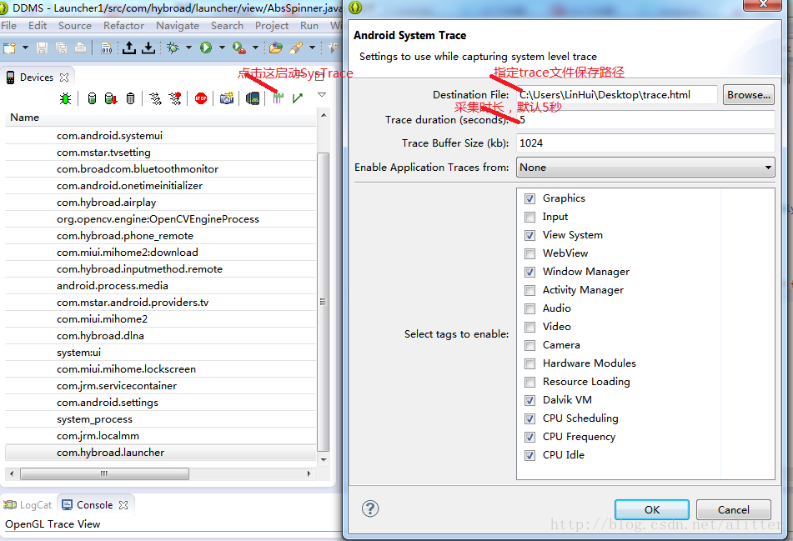Click the Screen Capture camera icon
This screenshot has height=541, width=793.
coord(227,98)
